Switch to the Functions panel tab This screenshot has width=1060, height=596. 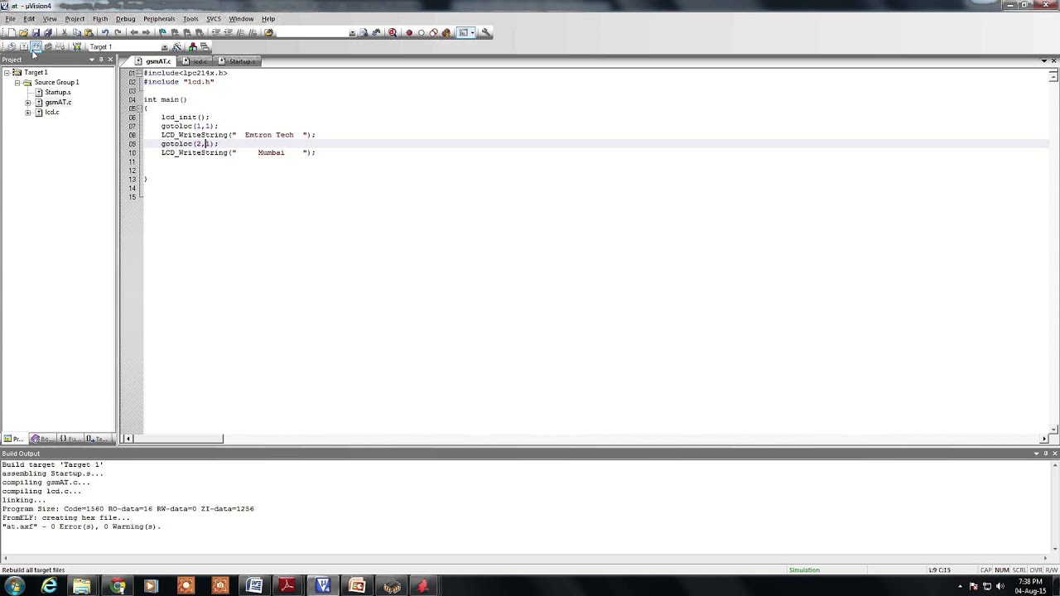point(70,439)
